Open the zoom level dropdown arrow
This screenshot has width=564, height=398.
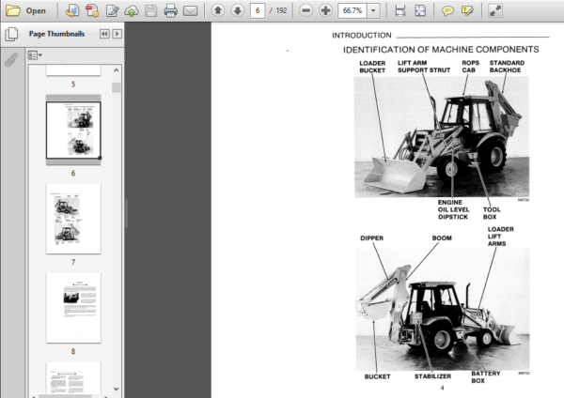click(373, 10)
